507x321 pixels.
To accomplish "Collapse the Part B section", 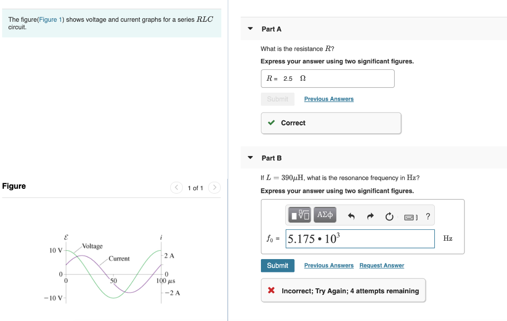I will 250,157.
